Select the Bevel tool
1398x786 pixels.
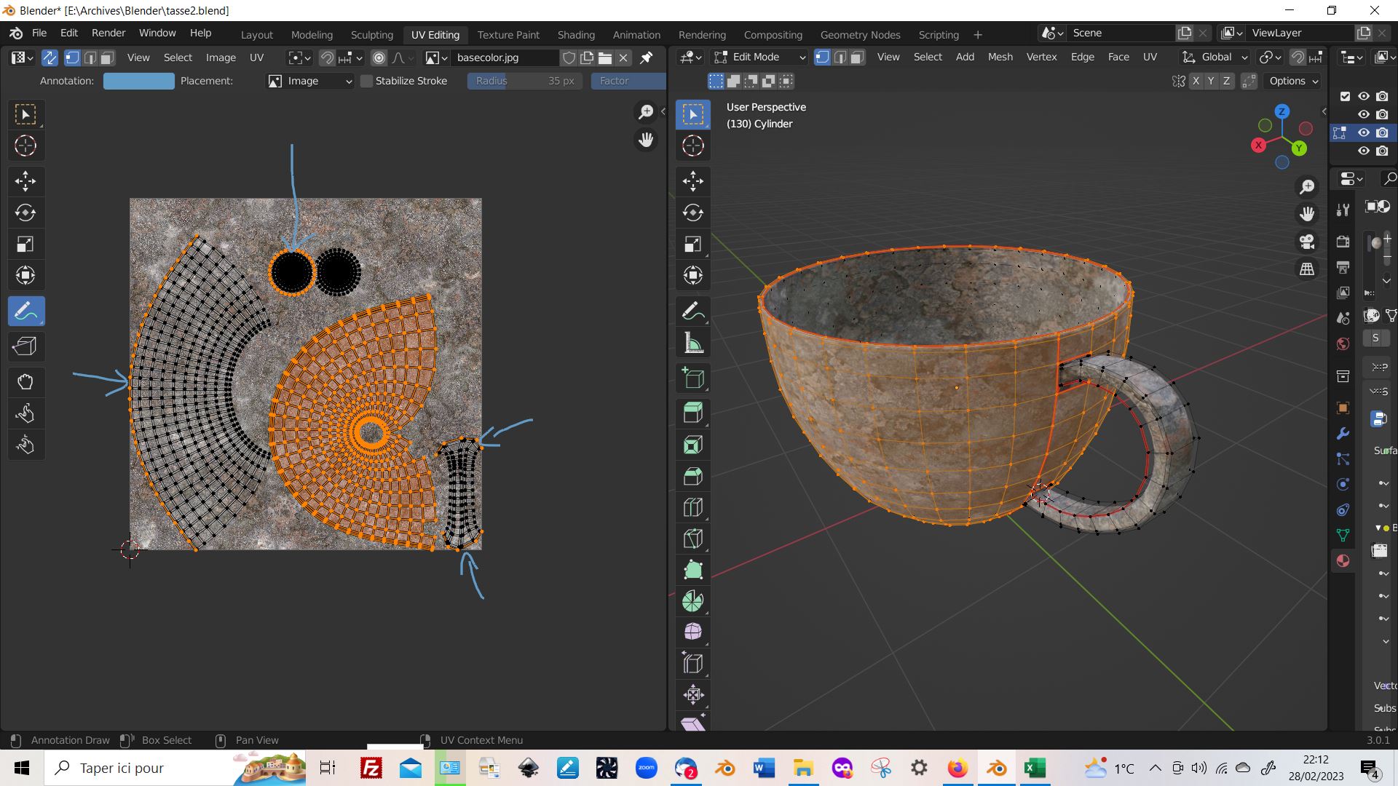[692, 477]
